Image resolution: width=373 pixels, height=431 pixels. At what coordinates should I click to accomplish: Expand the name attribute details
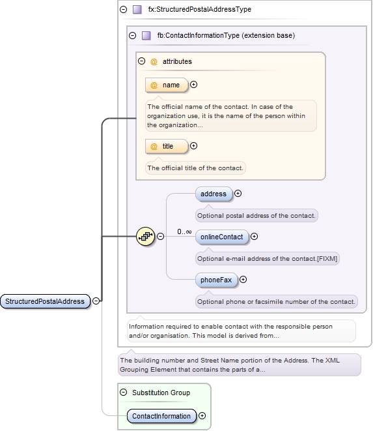coord(194,85)
